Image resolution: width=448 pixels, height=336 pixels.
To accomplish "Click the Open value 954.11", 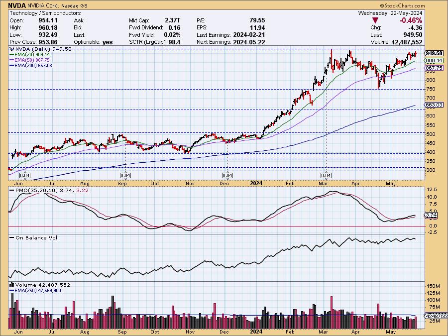I will (x=48, y=20).
